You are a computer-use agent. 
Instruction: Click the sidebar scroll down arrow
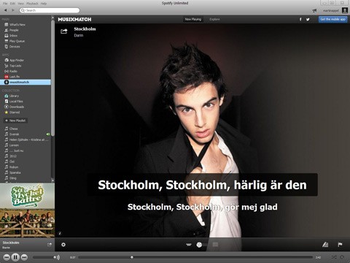52,180
